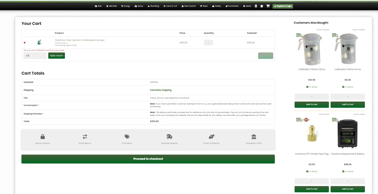378x194 pixels.
Task: Add FlowZone Replacement Battery to cart
Action: tap(348, 189)
